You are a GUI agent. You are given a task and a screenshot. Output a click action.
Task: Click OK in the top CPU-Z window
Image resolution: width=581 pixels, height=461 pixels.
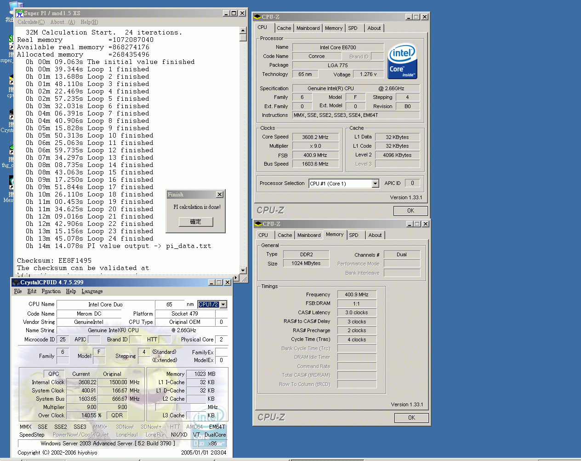point(411,211)
